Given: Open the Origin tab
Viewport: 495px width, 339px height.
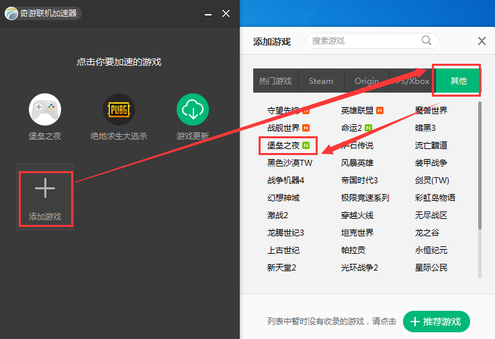Looking at the screenshot, I should pyautogui.click(x=367, y=81).
